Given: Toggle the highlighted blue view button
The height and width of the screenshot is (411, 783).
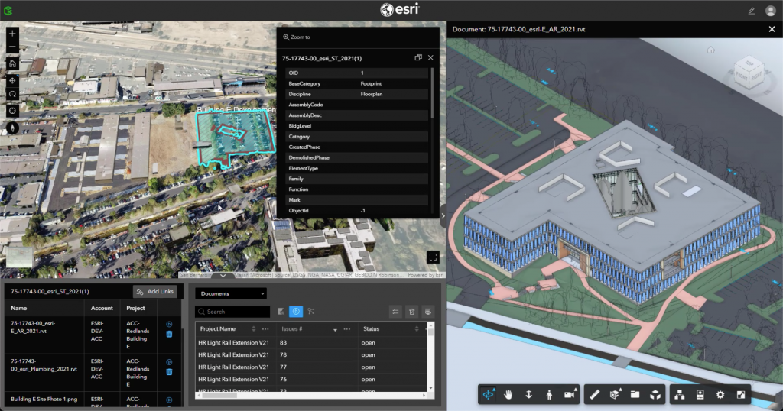Looking at the screenshot, I should pos(296,311).
